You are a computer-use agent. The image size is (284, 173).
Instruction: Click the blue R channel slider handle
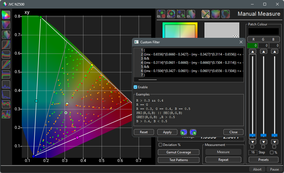[252, 135]
